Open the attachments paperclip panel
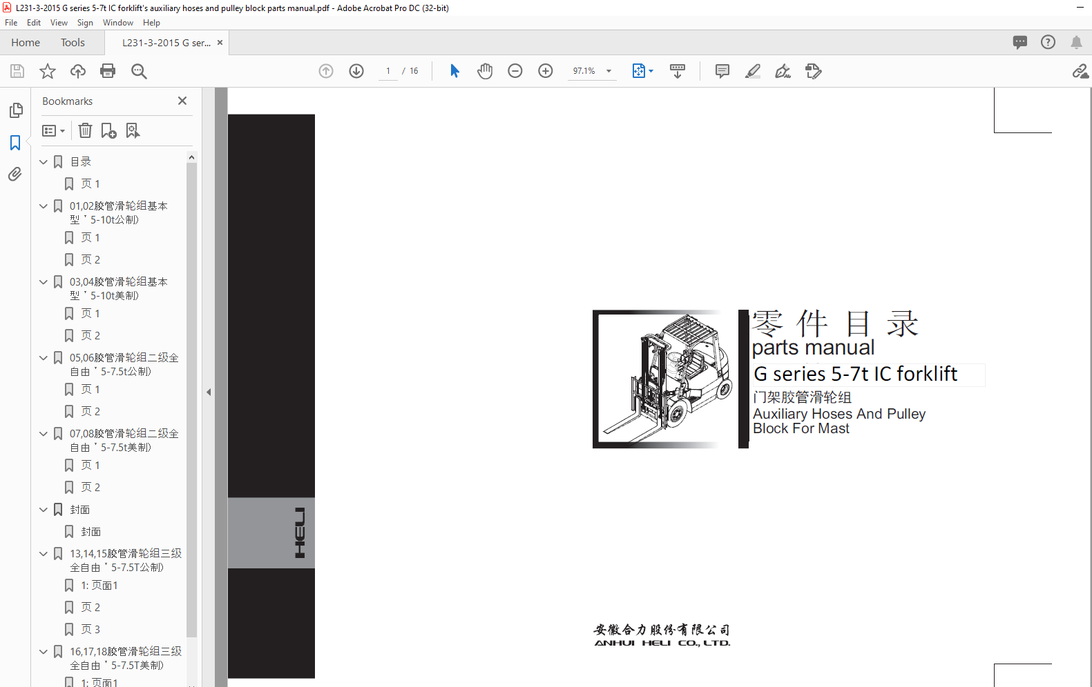The width and height of the screenshot is (1092, 687). point(15,174)
